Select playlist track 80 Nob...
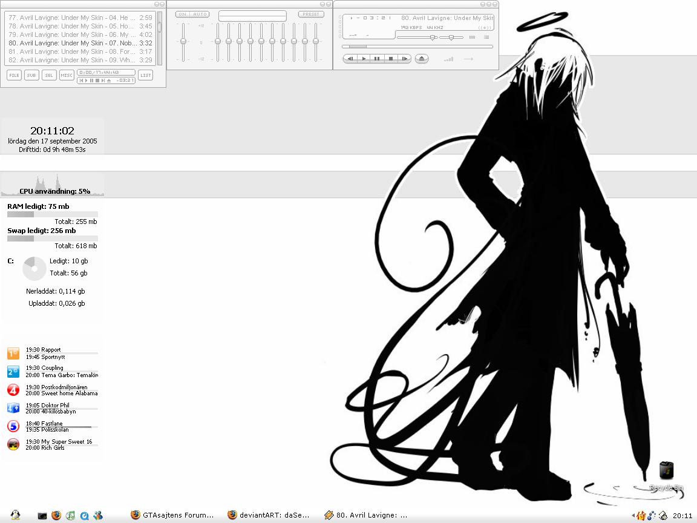The image size is (697, 523). 80,43
